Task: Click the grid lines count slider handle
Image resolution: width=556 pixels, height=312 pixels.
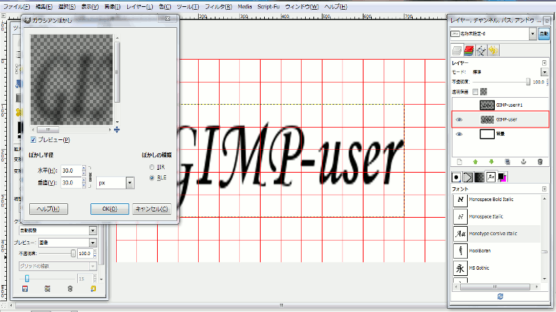Action: click(27, 279)
